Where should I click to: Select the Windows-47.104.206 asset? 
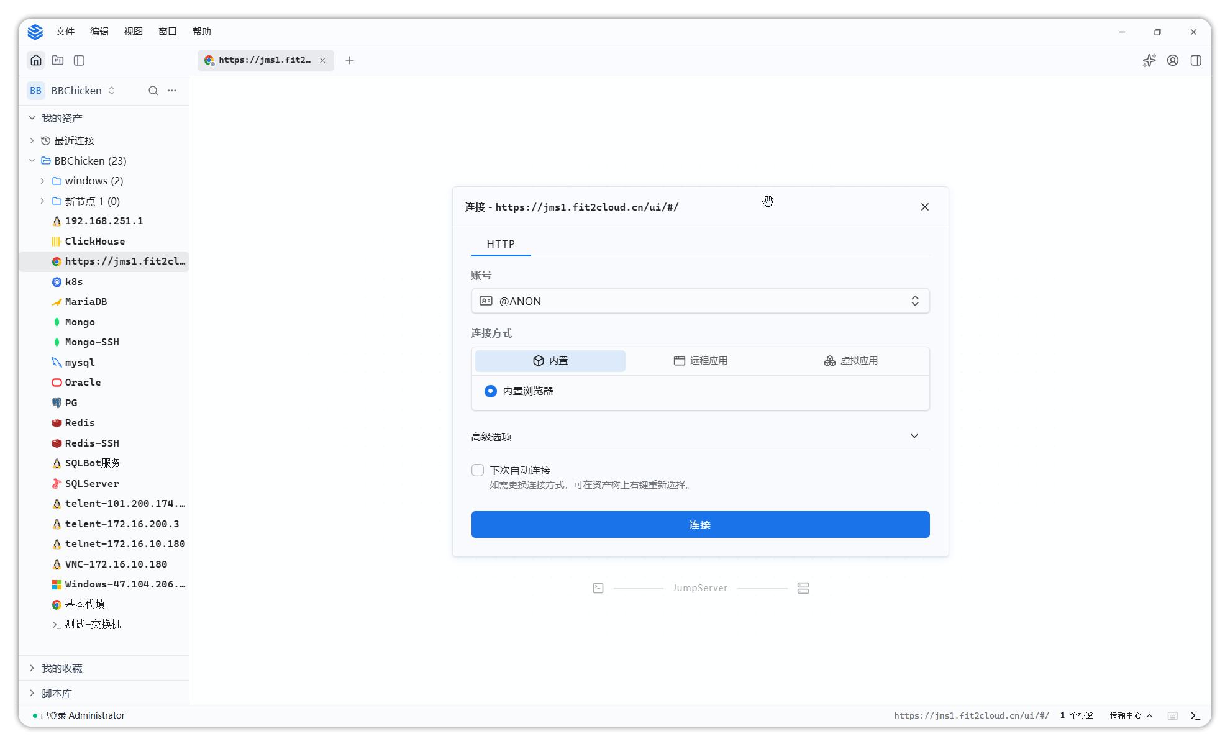104,584
